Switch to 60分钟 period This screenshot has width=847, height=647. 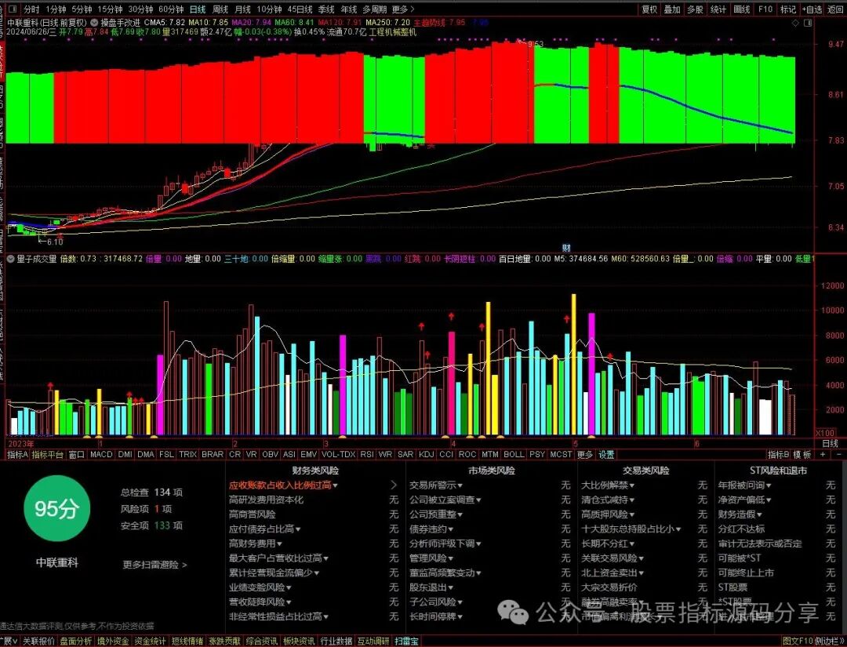click(171, 9)
